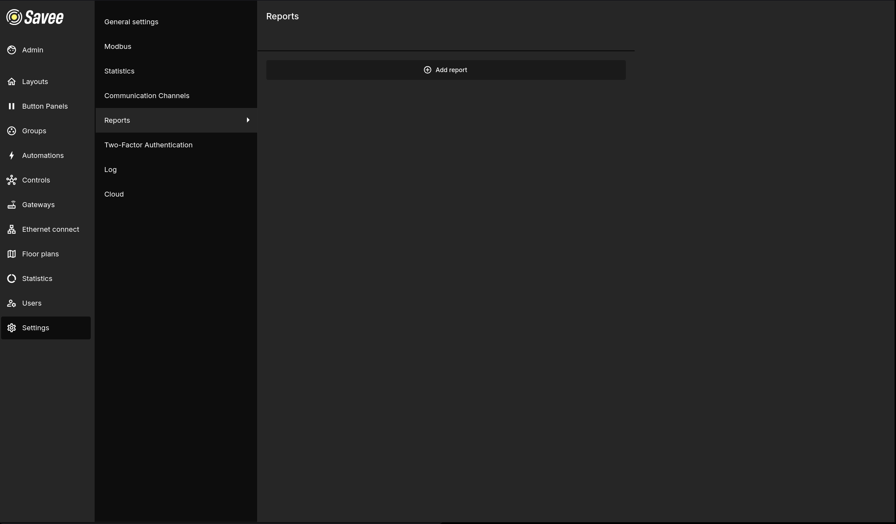Viewport: 896px width, 524px height.
Task: Open the Cloud settings entry
Action: (114, 194)
